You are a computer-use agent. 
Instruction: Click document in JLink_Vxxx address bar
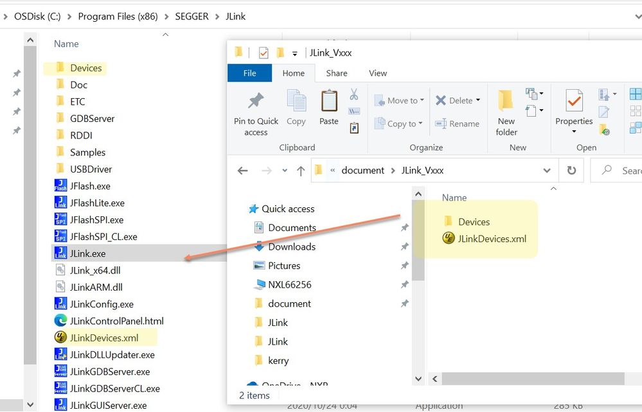(362, 171)
